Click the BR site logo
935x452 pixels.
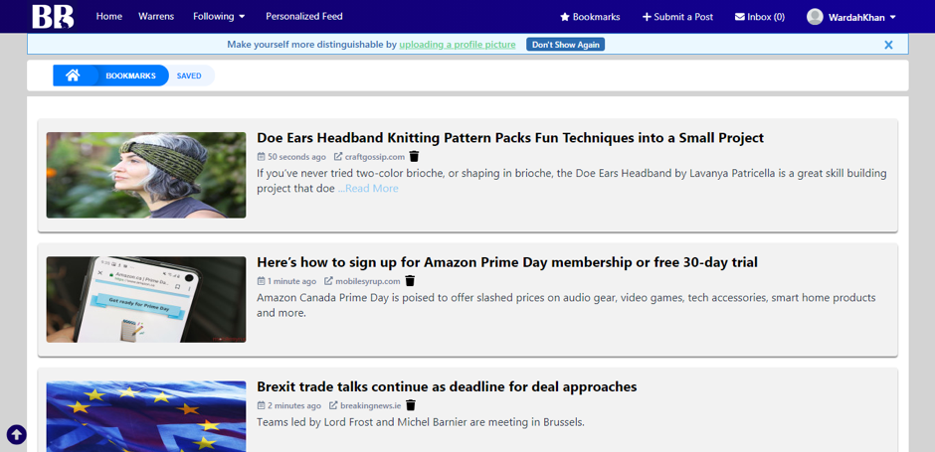(53, 16)
